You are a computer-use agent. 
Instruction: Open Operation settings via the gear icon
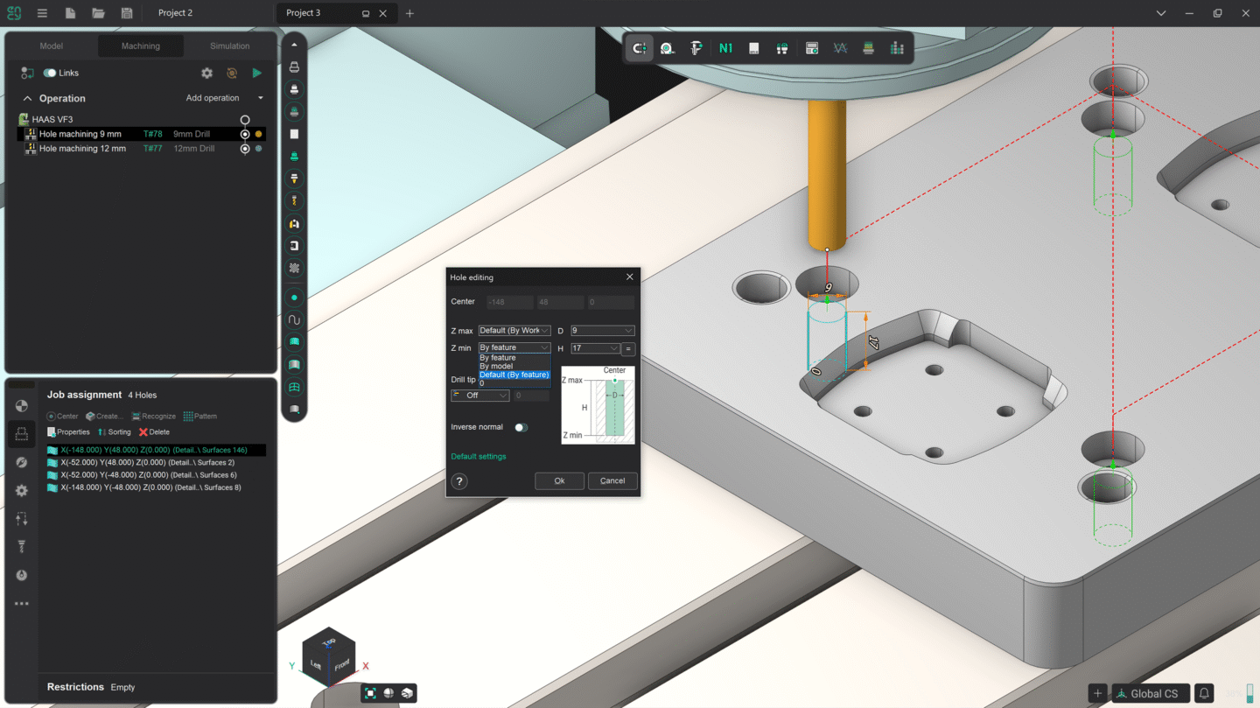point(206,73)
